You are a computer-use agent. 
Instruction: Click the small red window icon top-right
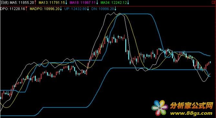point(213,3)
